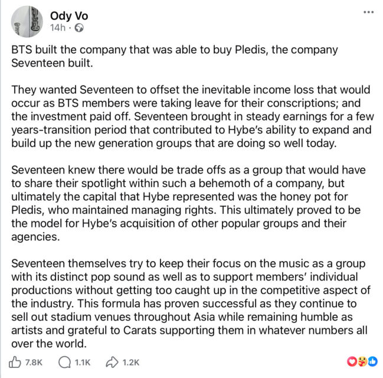Click the heart reaction emoji
Image resolution: width=383 pixels, height=378 pixels.
[353, 361]
